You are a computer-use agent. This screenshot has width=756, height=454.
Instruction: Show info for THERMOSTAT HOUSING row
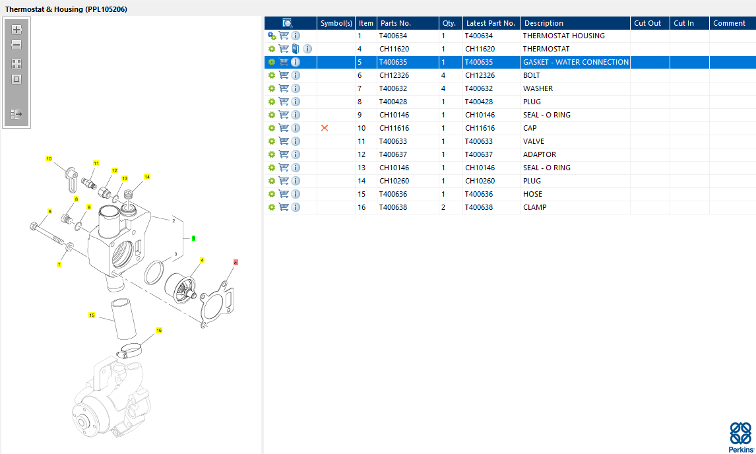tap(296, 36)
